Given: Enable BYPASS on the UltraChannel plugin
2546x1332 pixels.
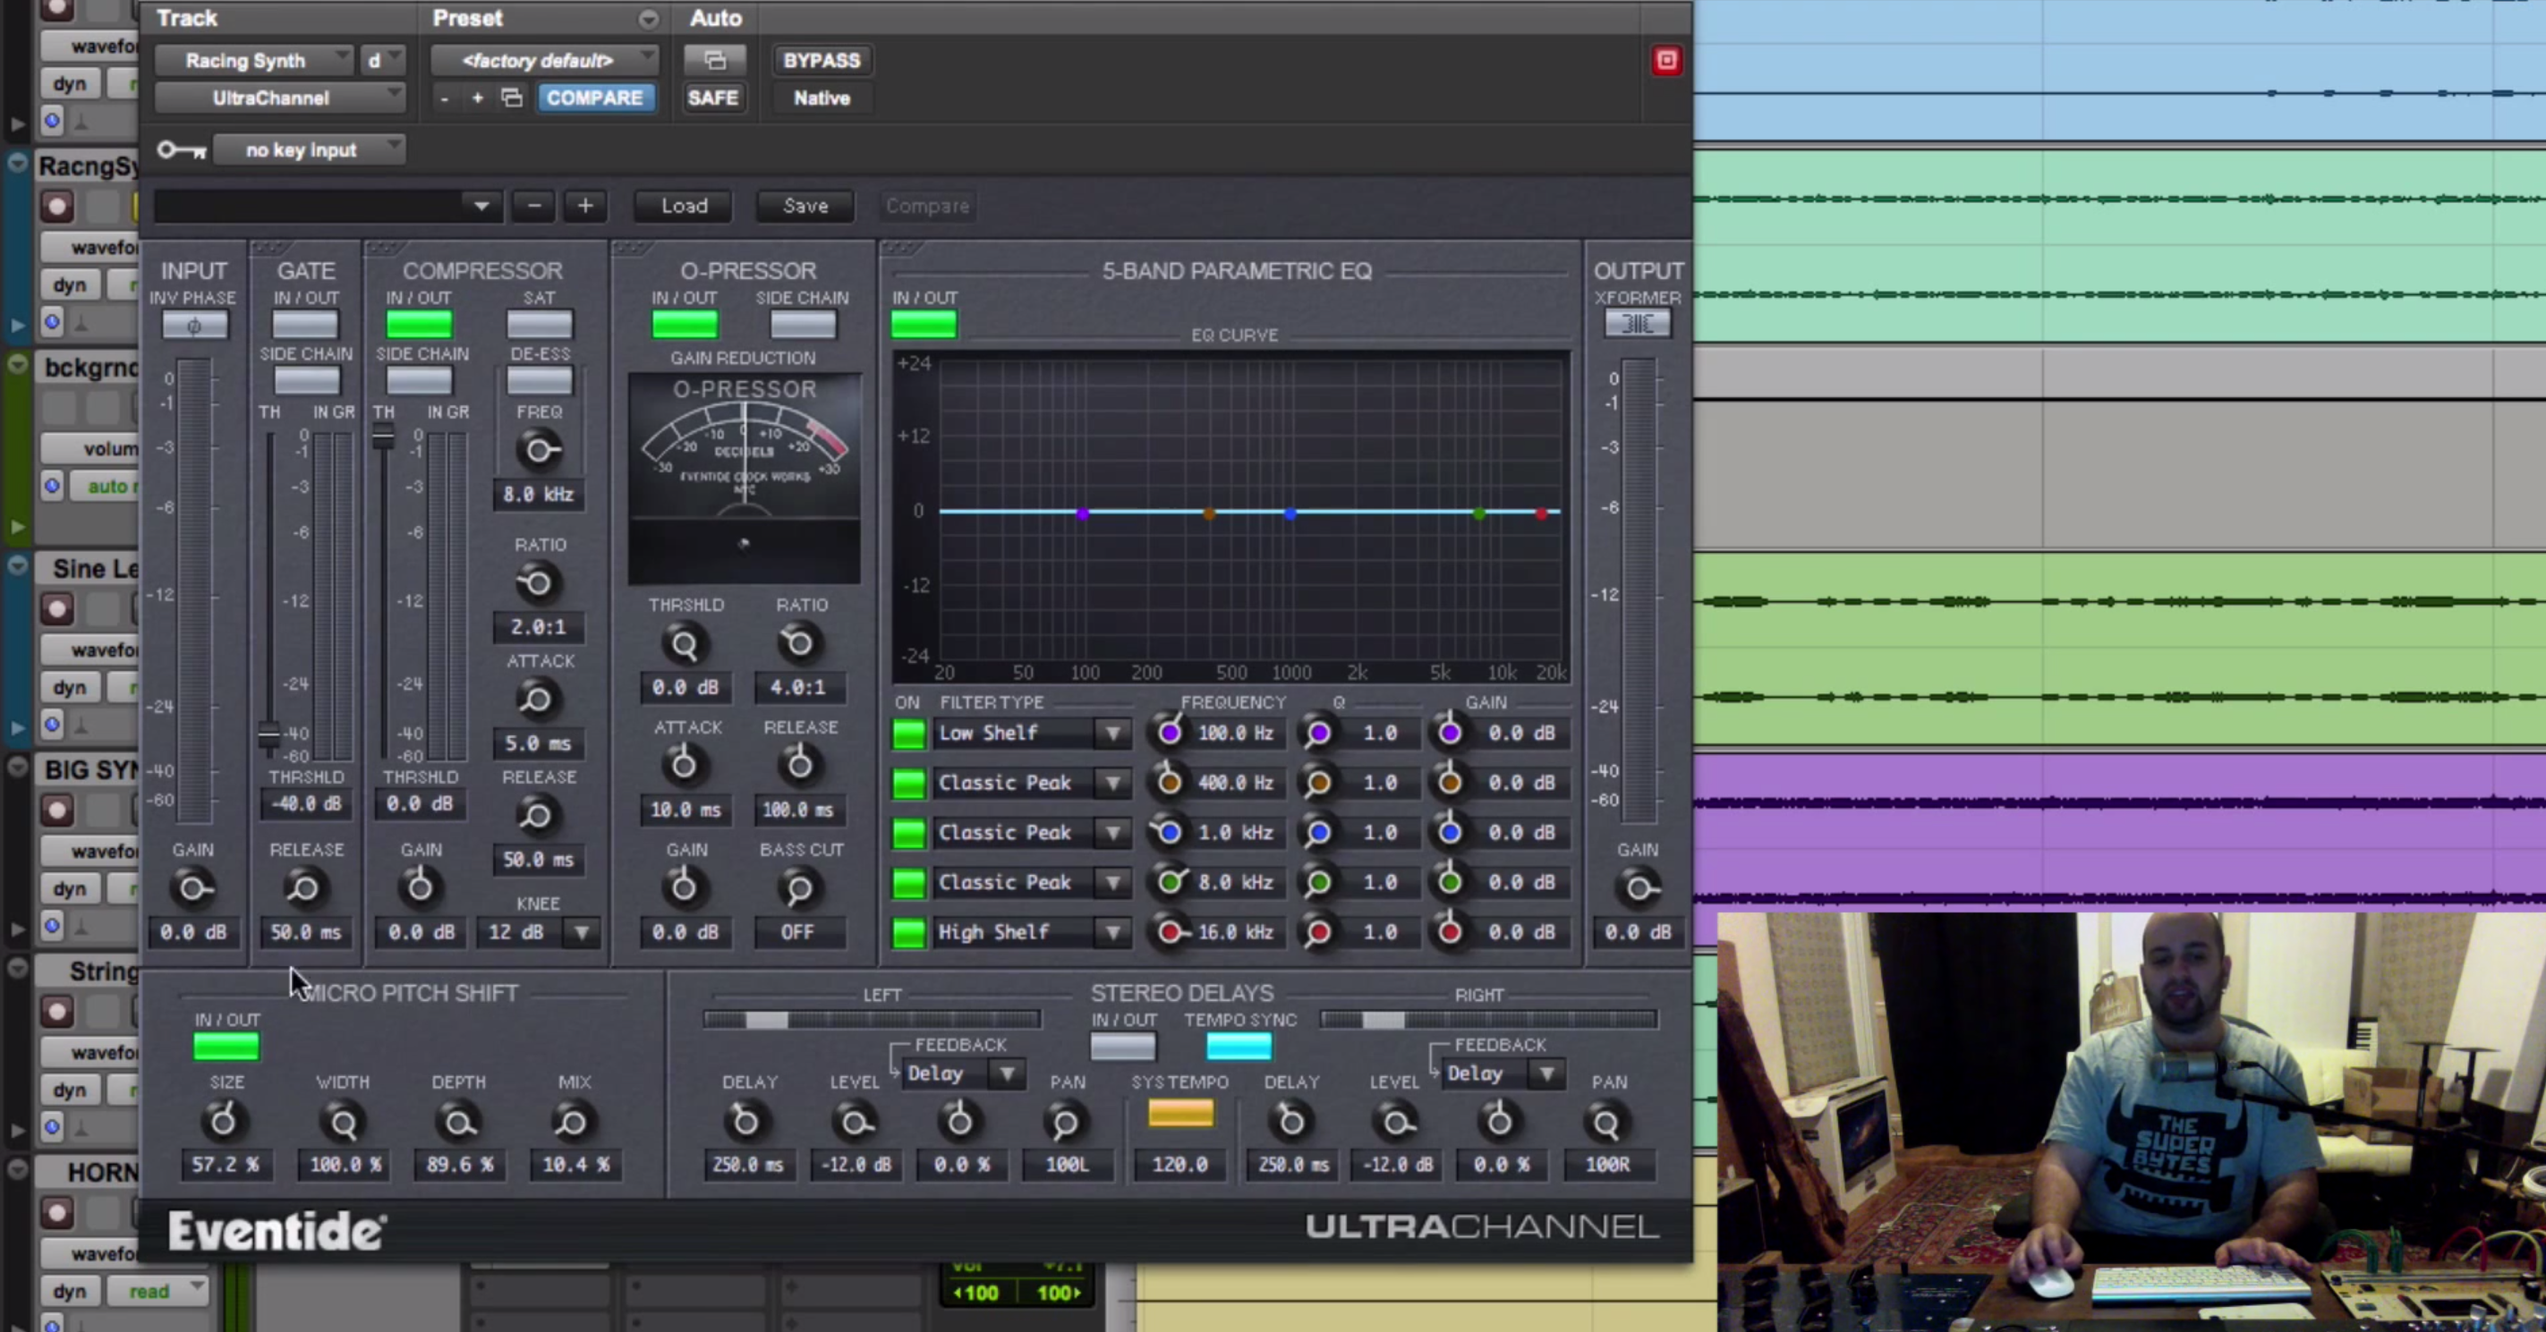Looking at the screenshot, I should 822,60.
